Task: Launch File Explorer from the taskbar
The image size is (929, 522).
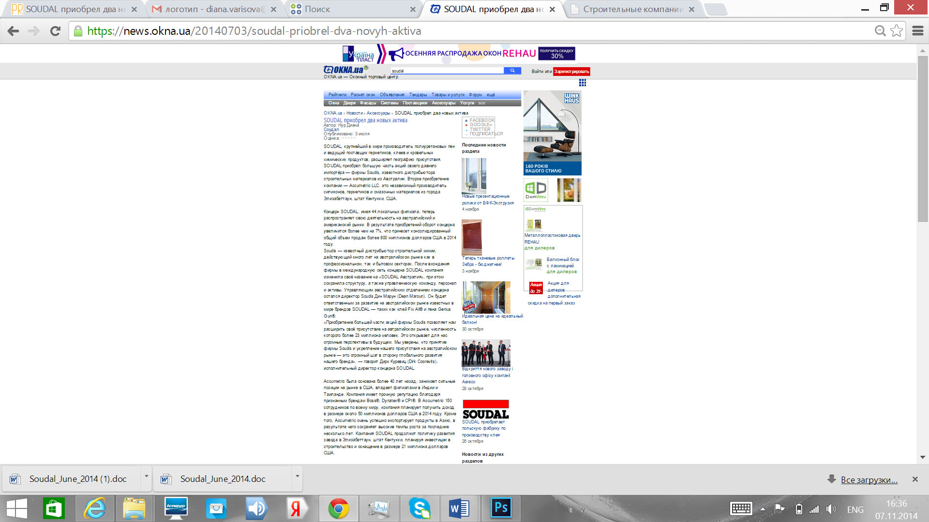Action: pyautogui.click(x=134, y=508)
